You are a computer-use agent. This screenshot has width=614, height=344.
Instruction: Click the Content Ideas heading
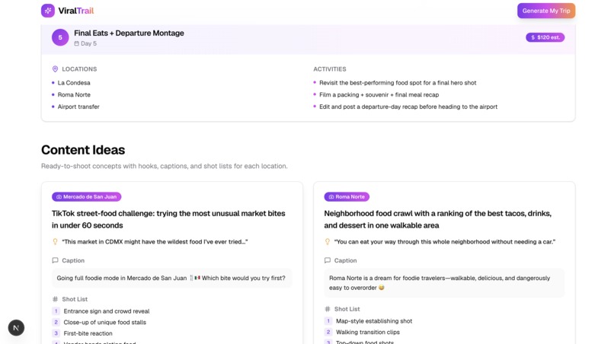coord(83,150)
